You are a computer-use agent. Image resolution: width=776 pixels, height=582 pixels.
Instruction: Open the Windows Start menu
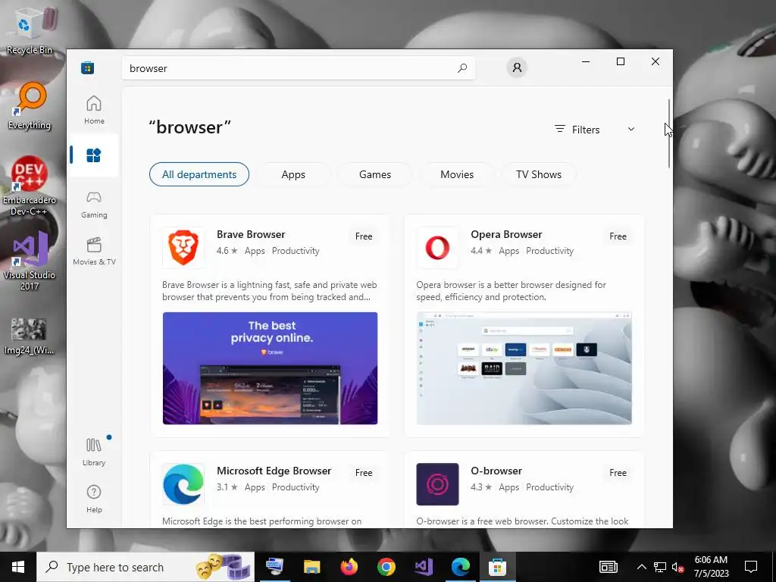tap(18, 567)
